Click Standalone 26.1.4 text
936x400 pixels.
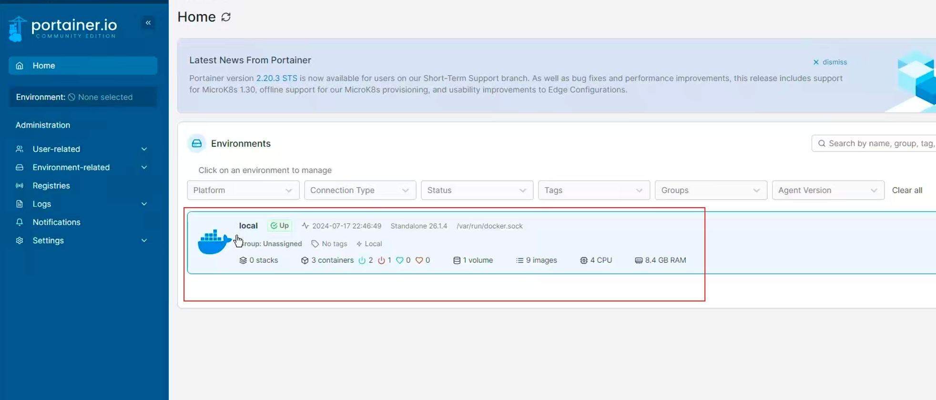[x=419, y=226]
